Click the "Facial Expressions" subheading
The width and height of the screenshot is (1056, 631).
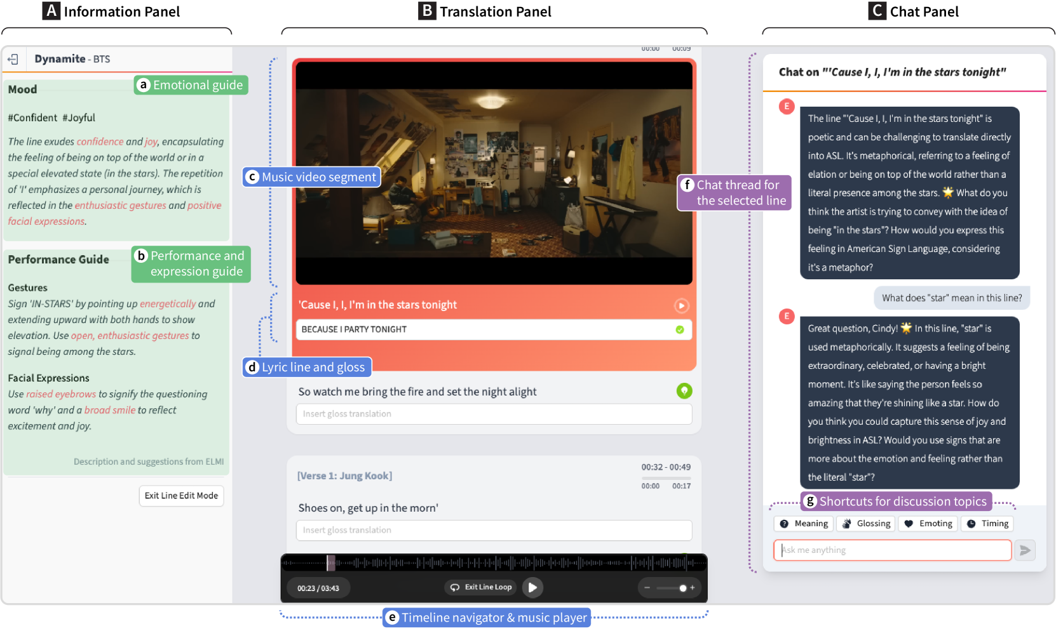tap(48, 378)
